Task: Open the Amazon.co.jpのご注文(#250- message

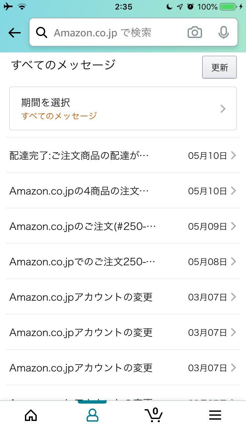Action: [82, 226]
